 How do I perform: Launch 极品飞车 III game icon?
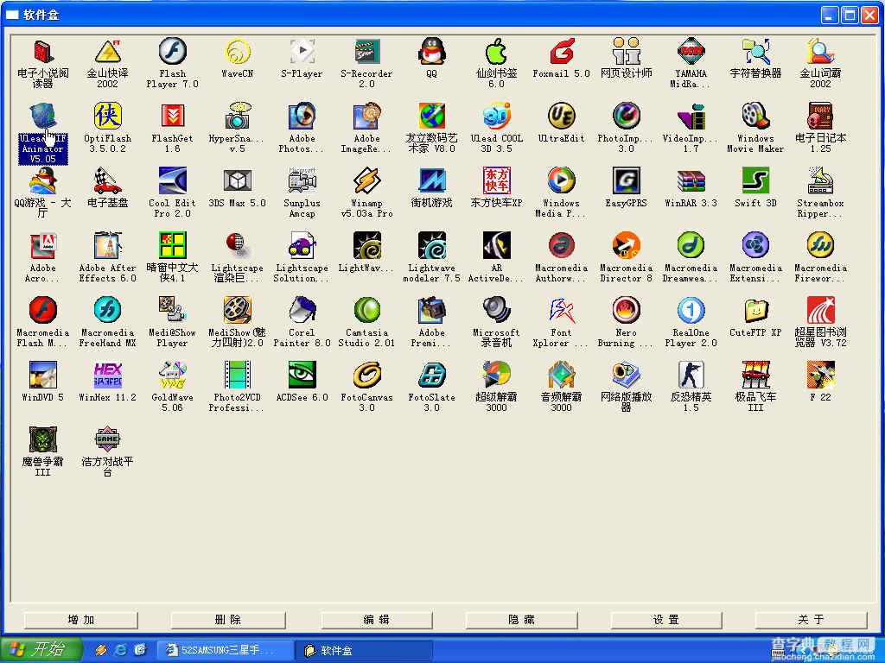tap(755, 376)
